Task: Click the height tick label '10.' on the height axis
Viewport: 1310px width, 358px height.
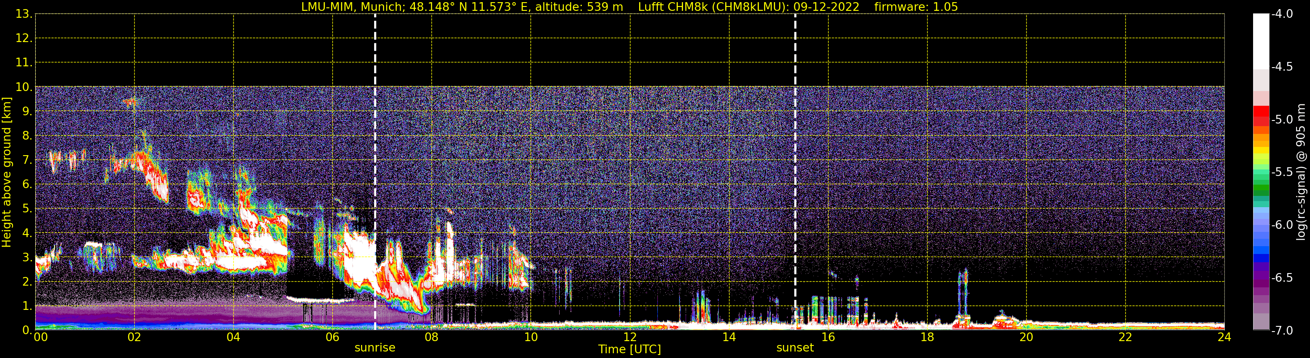Action: coord(24,87)
